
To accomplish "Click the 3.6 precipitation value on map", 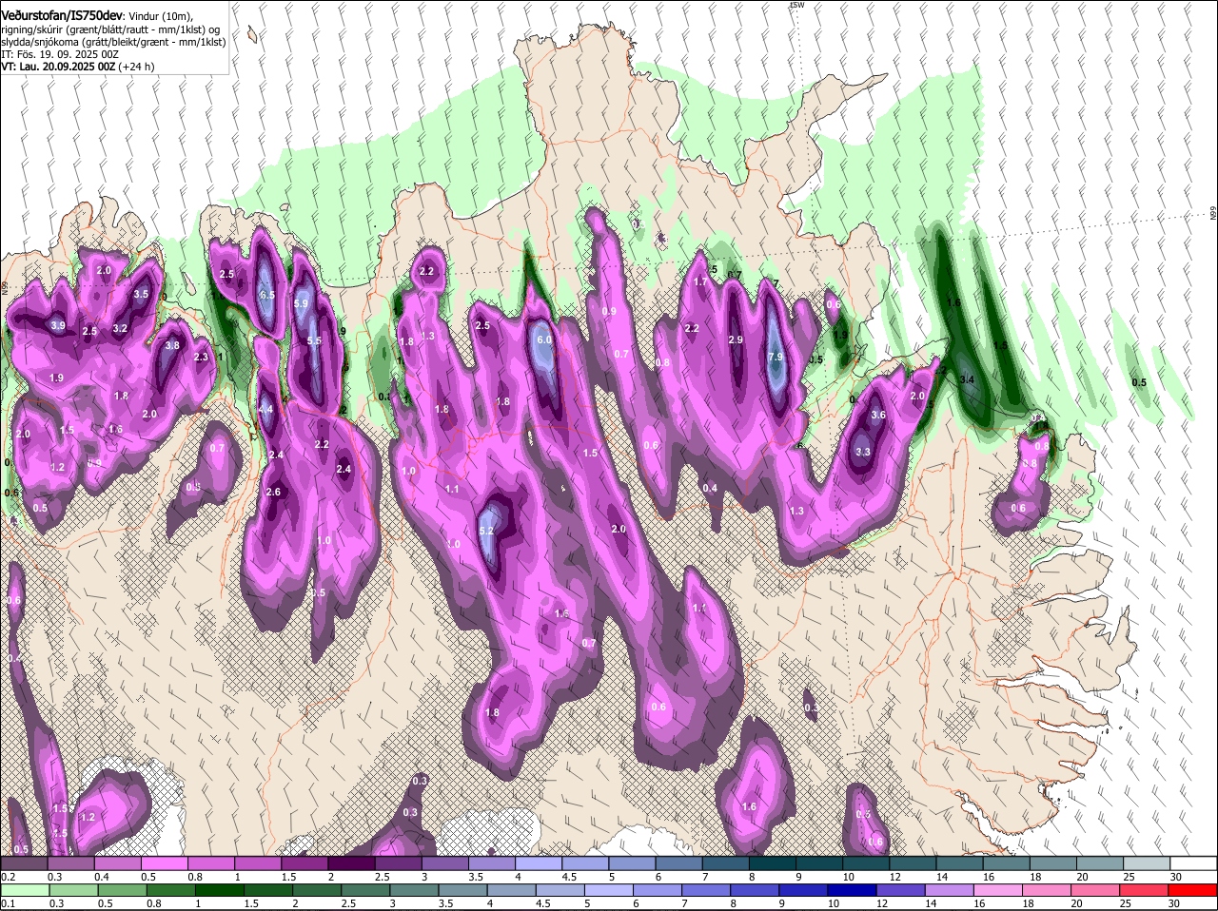I will tap(878, 415).
